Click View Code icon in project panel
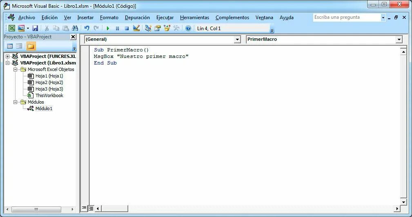Viewport: 412px width, 217px height. [x=10, y=46]
